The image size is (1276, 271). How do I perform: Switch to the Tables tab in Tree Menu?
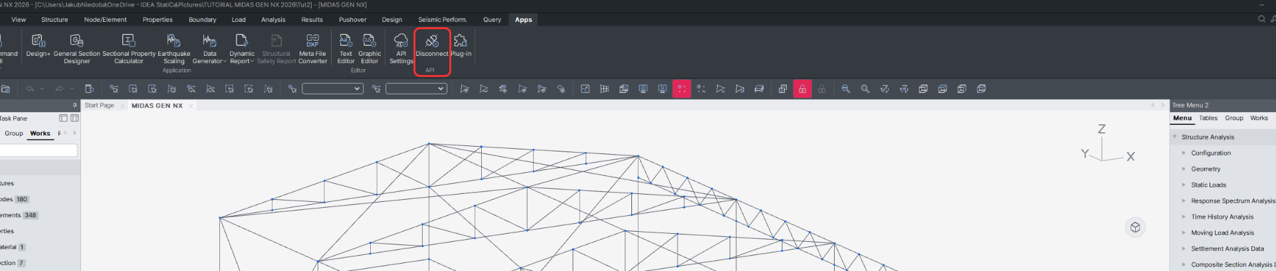tap(1208, 118)
